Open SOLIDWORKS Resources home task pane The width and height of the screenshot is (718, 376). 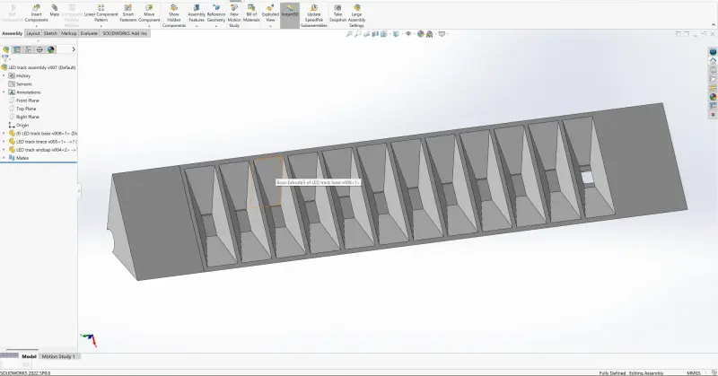point(713,61)
